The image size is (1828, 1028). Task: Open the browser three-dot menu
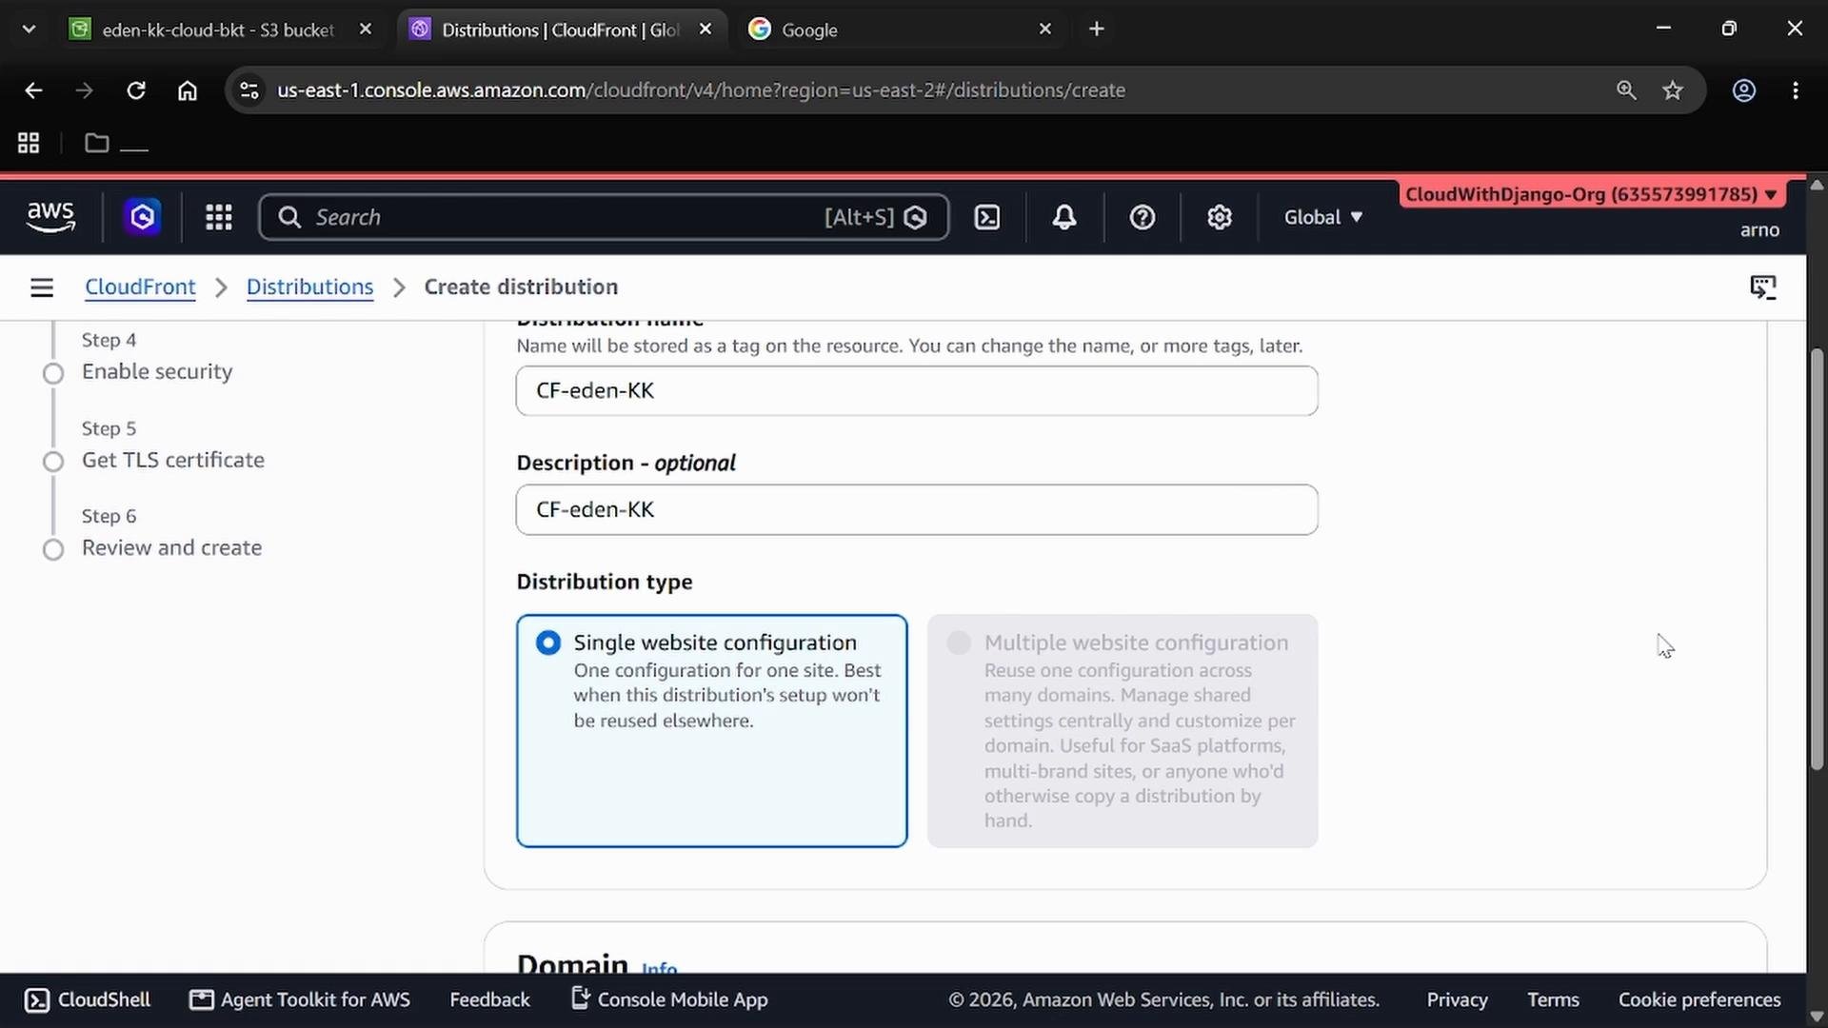point(1796,90)
